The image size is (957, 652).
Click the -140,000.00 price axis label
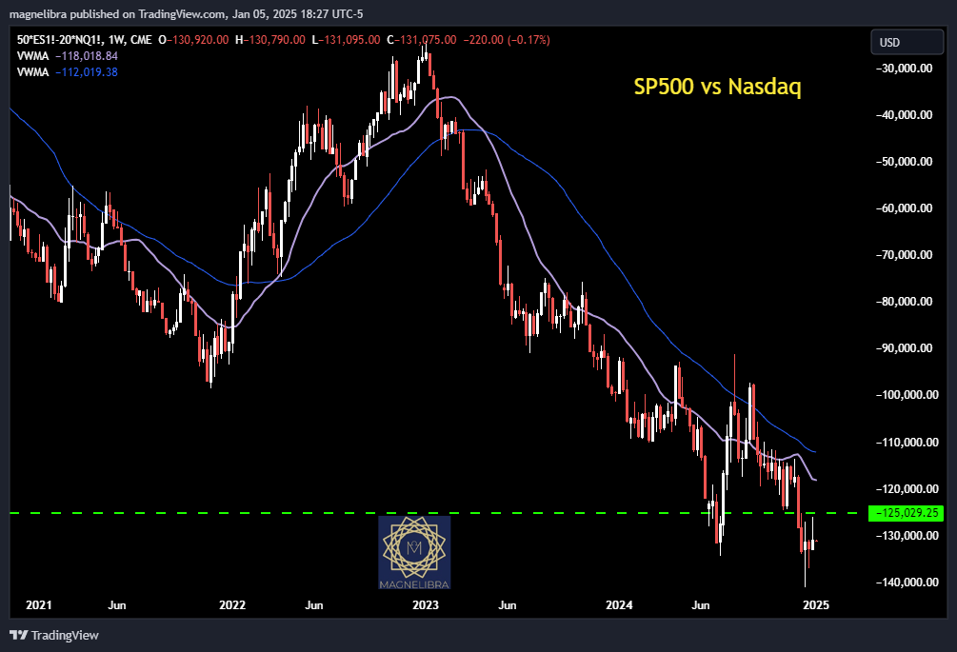coord(907,582)
